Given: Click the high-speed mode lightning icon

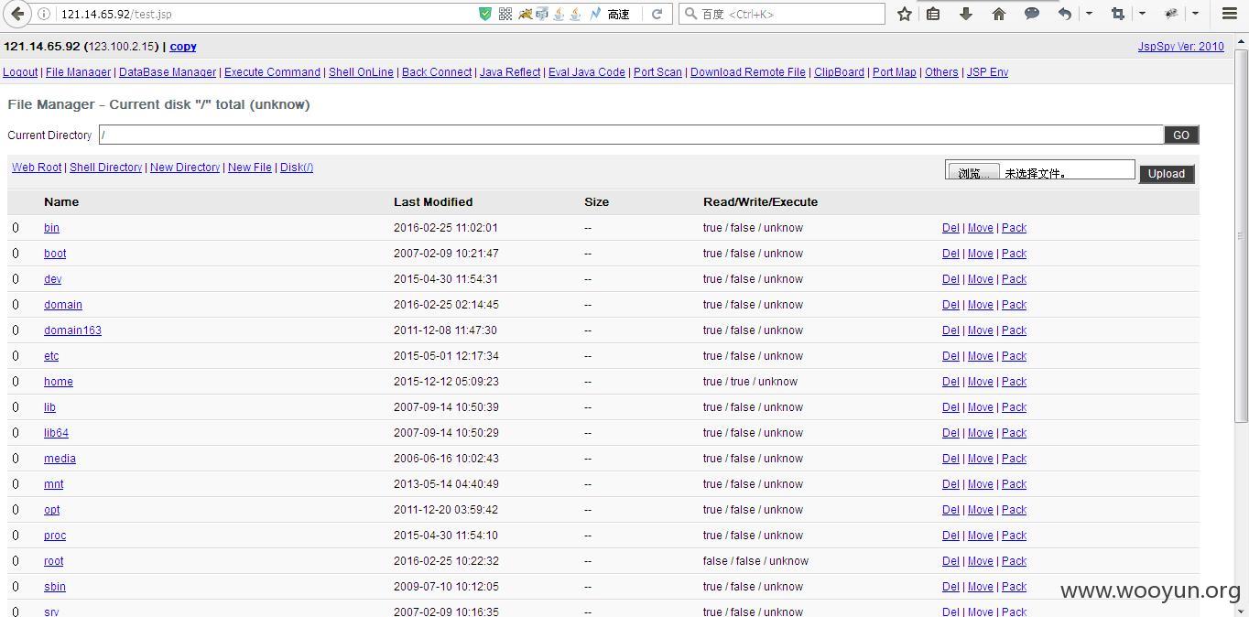Looking at the screenshot, I should (x=596, y=14).
